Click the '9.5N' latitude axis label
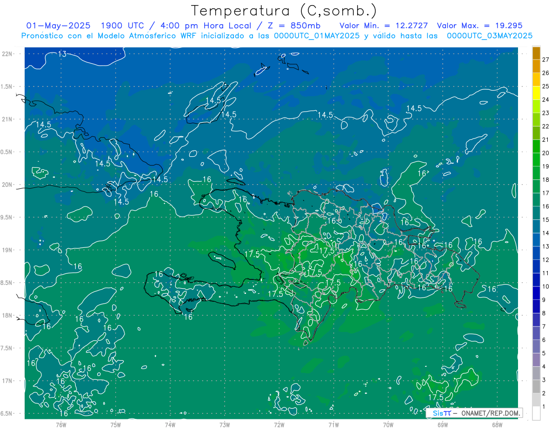The height and width of the screenshot is (431, 558). pyautogui.click(x=7, y=217)
